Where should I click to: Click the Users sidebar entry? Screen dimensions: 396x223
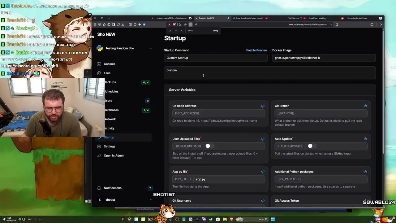pos(108,101)
